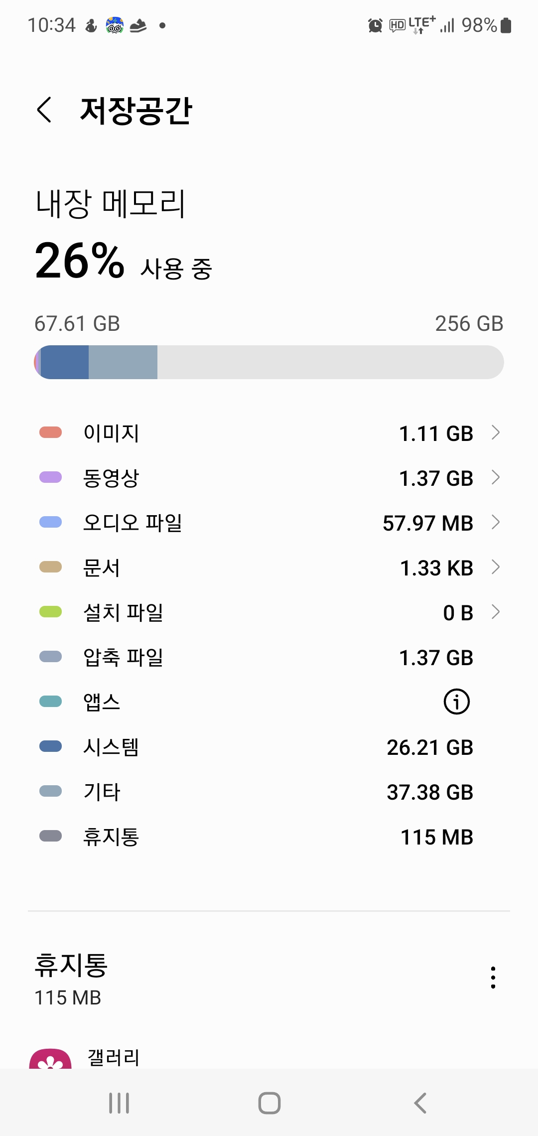Select the 시스템 storage row
The width and height of the screenshot is (538, 1136).
click(x=269, y=747)
